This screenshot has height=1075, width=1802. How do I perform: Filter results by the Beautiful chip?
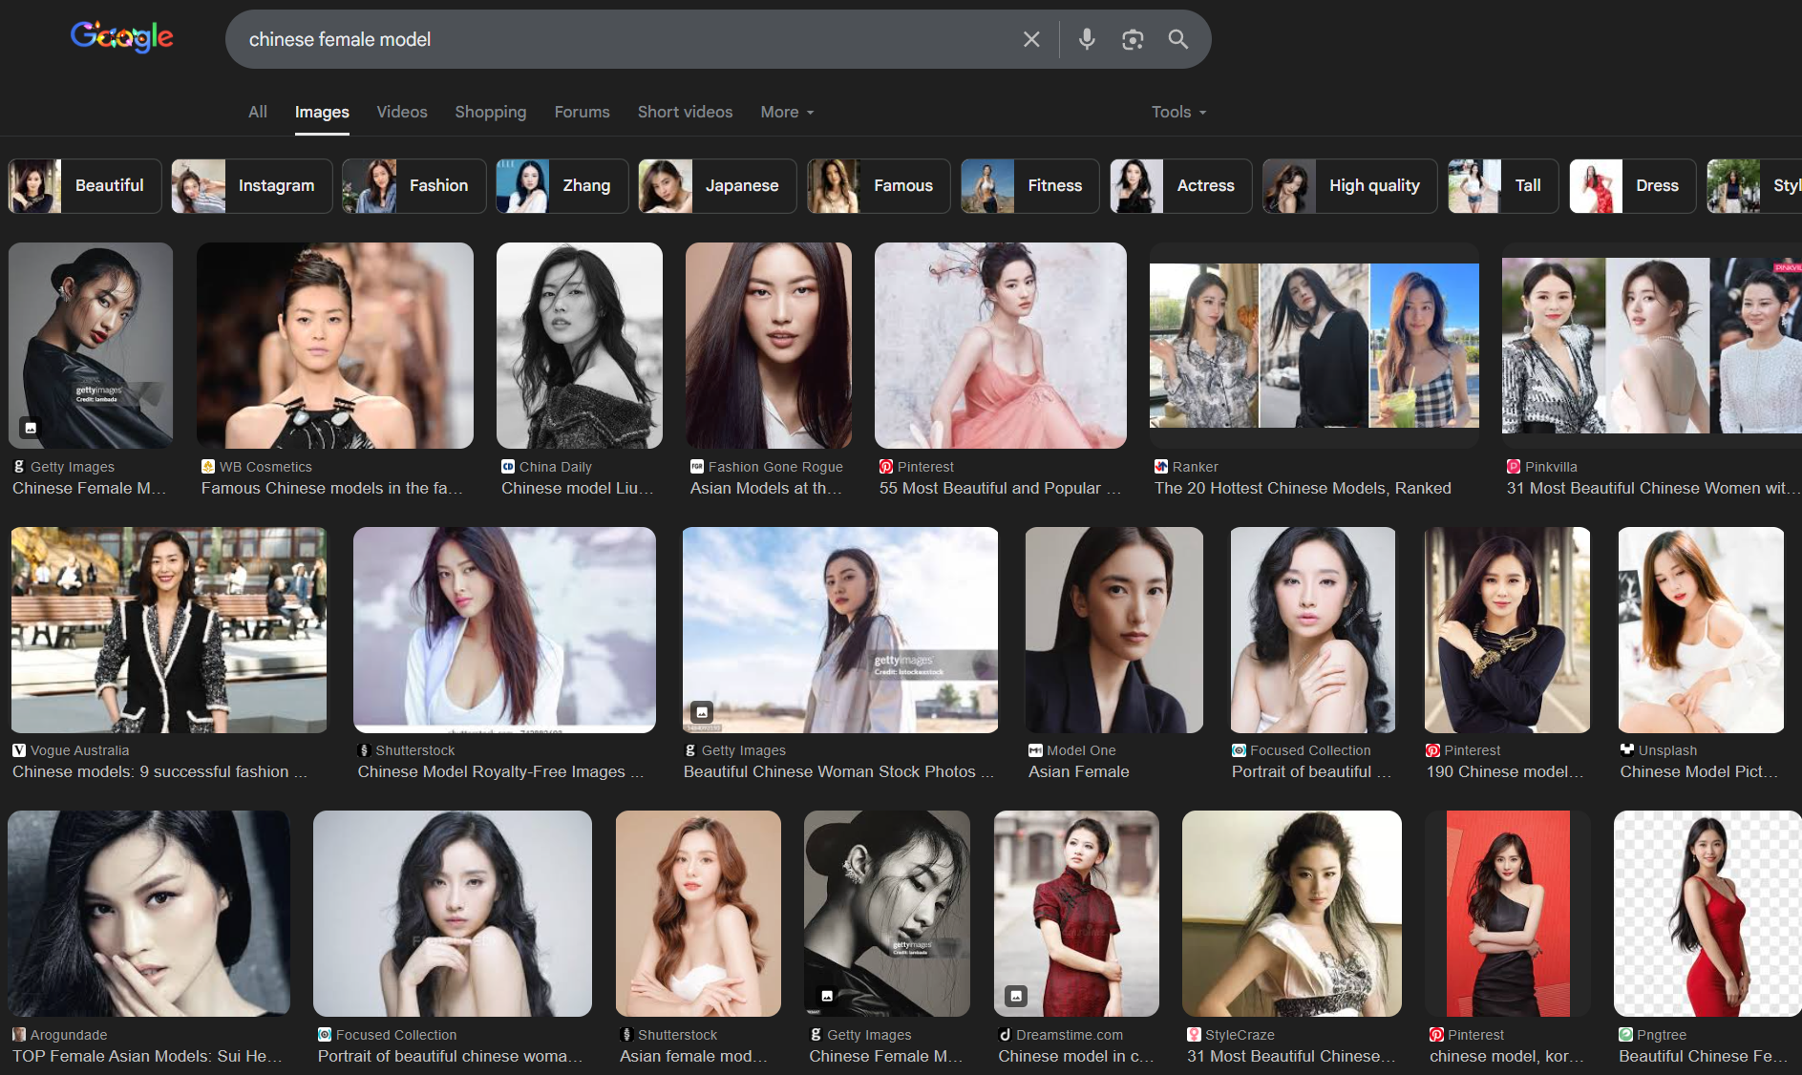click(85, 186)
